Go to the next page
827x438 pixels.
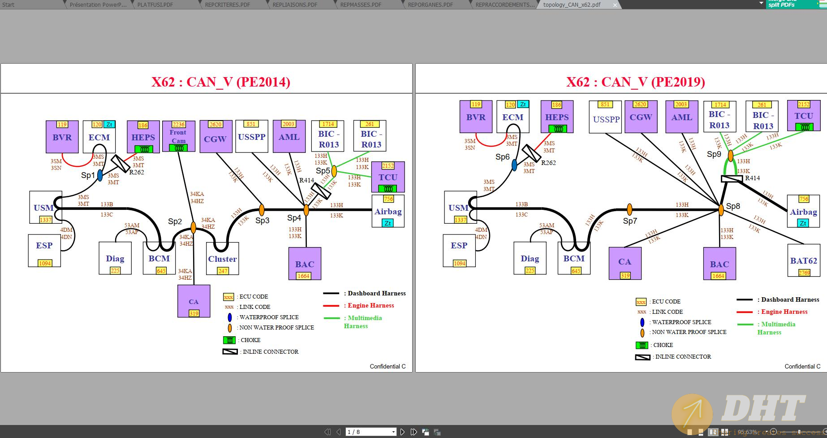click(402, 432)
